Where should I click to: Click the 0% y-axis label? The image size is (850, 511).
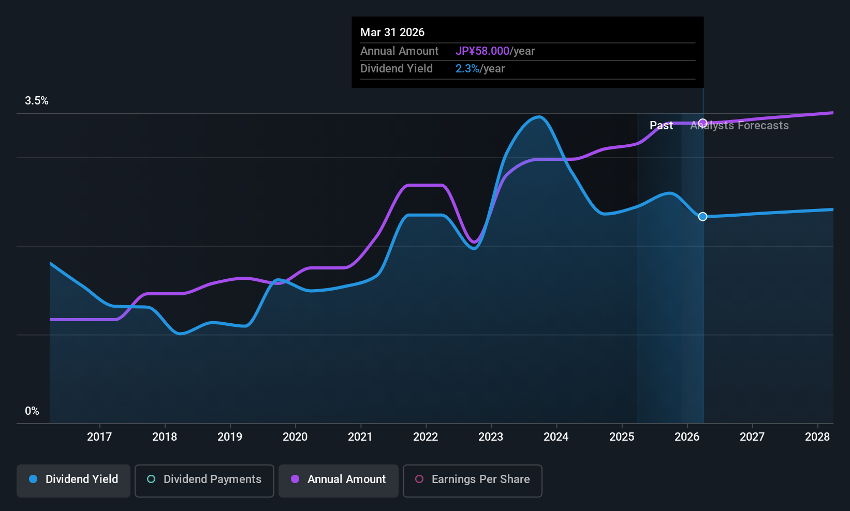(x=32, y=411)
